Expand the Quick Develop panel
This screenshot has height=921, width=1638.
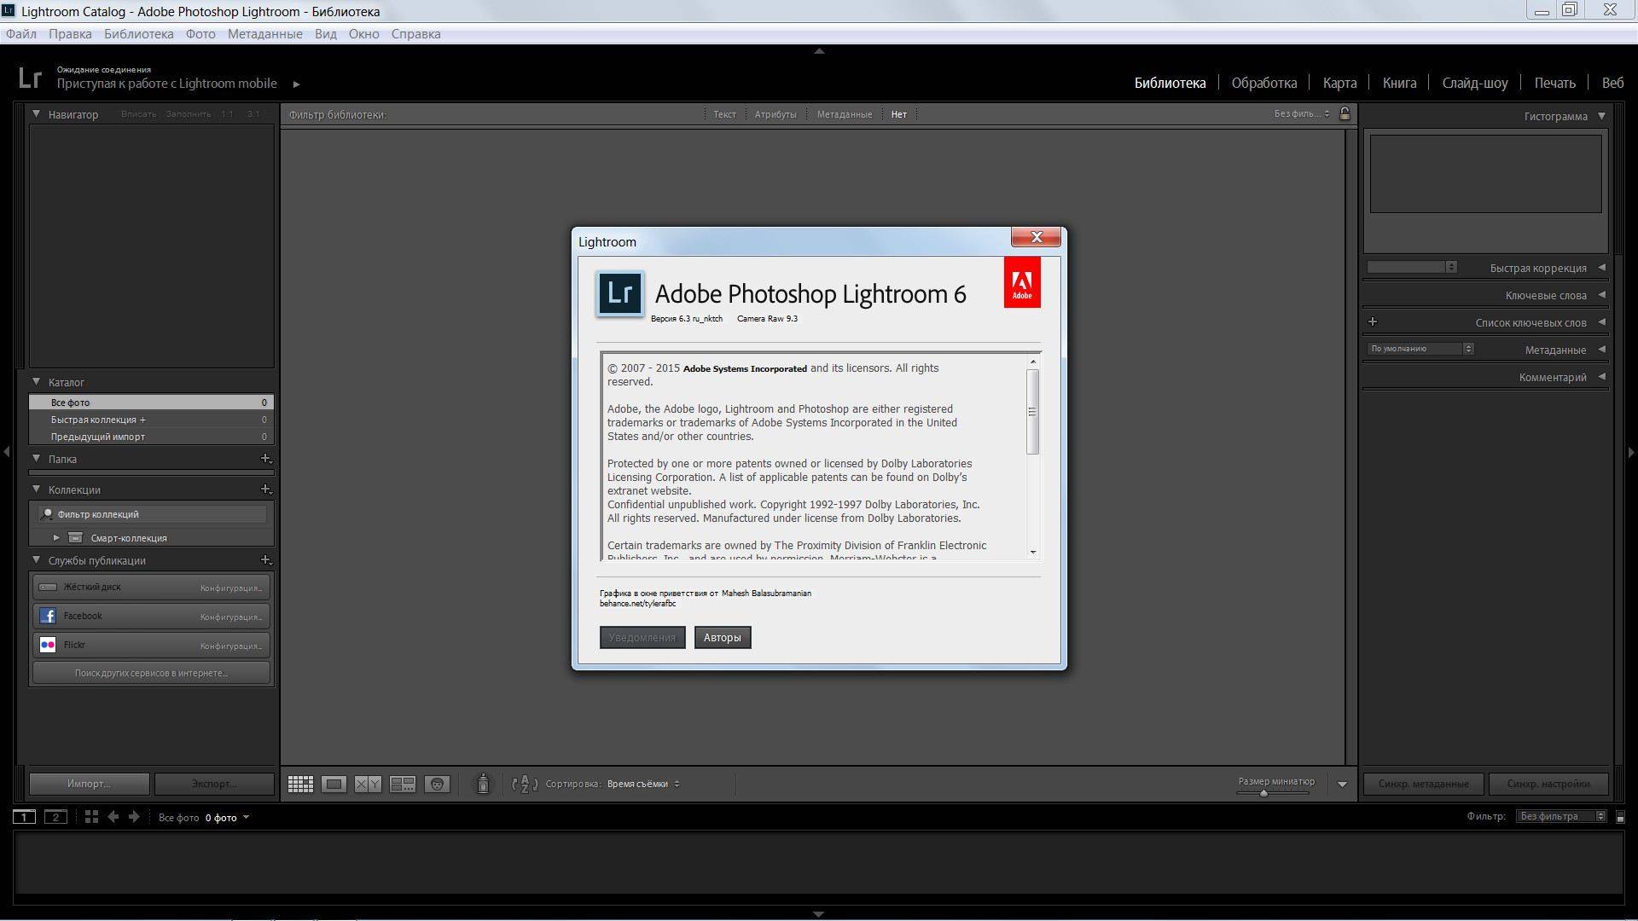point(1601,267)
